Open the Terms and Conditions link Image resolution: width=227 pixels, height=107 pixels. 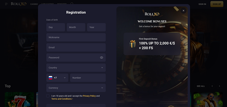(62, 99)
